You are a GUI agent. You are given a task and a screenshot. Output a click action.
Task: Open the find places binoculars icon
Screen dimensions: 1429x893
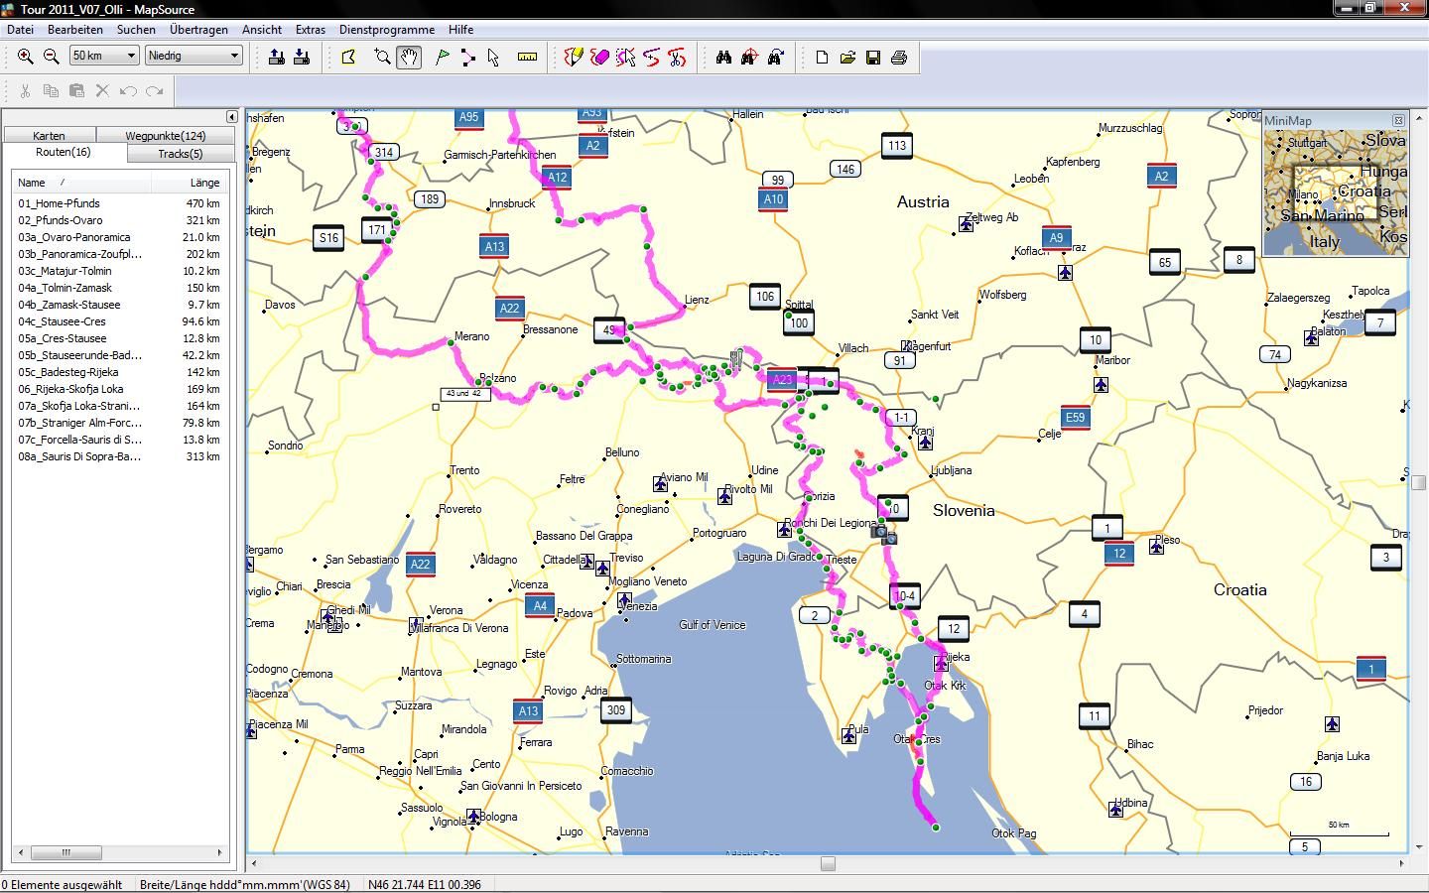point(723,58)
